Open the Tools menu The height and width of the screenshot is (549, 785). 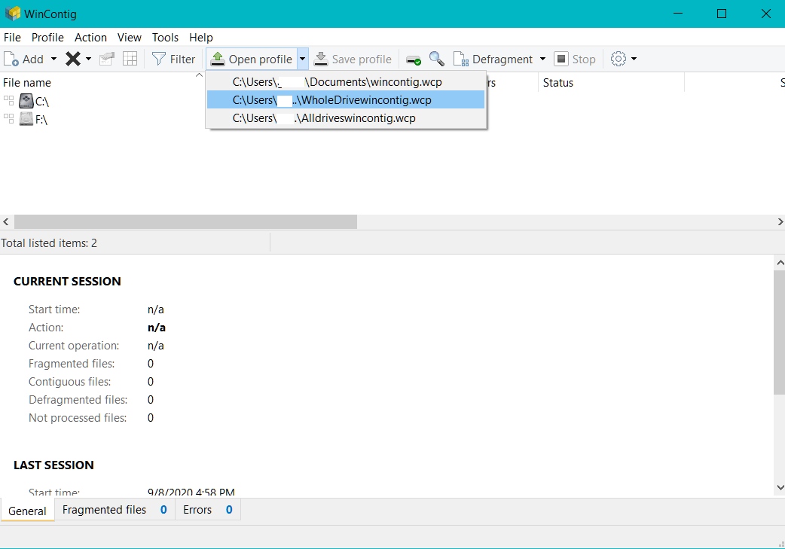pos(165,38)
